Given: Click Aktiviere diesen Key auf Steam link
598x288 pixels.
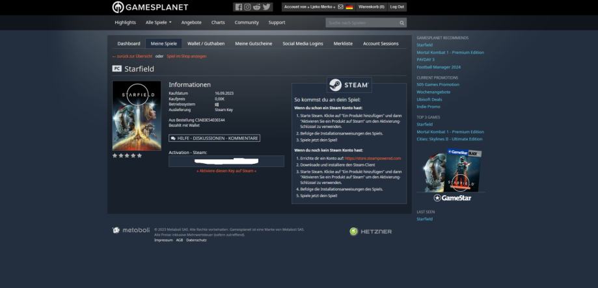Looking at the screenshot, I should click(x=226, y=171).
